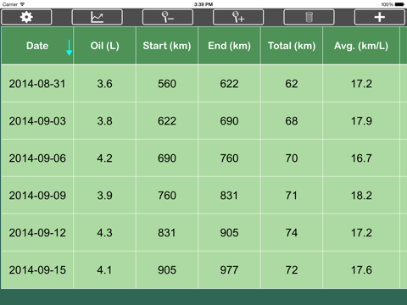
Task: Tap the 18.2 average cell
Action: pos(361,196)
